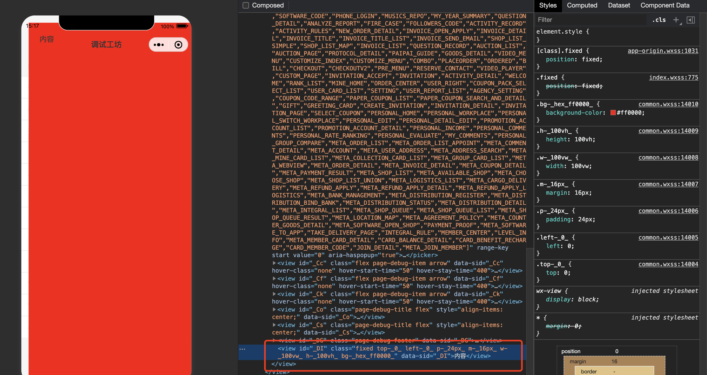Tick the Composed checkbox
The width and height of the screenshot is (707, 375).
tap(246, 5)
